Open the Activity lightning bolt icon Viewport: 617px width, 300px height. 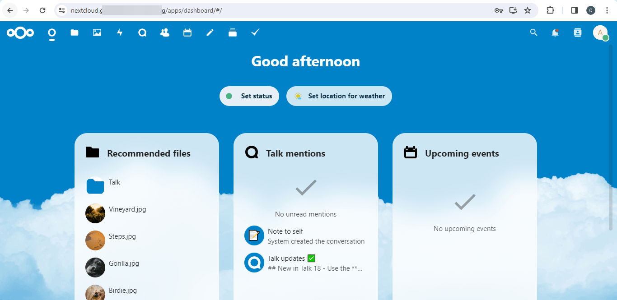coord(120,32)
